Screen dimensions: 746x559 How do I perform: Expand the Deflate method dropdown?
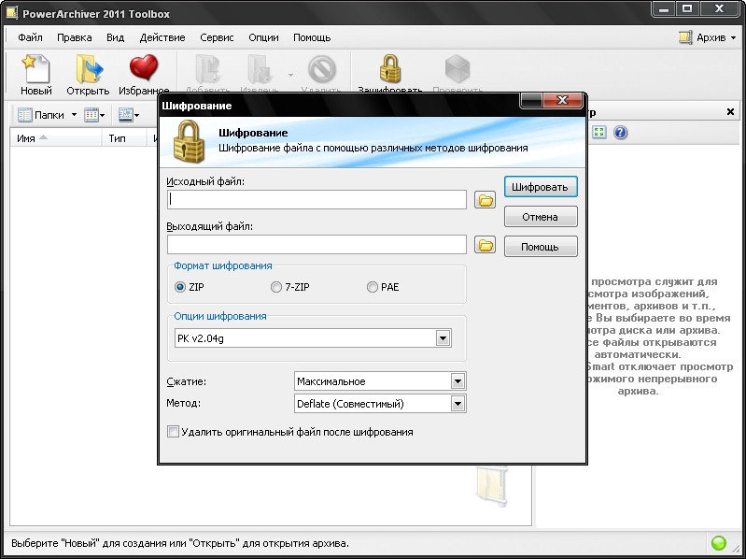[x=457, y=404]
